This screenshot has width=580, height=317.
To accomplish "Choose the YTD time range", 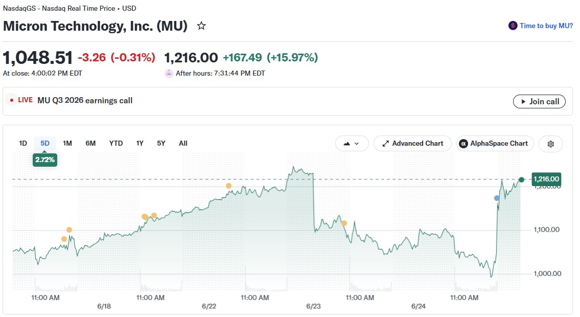I will coord(116,144).
